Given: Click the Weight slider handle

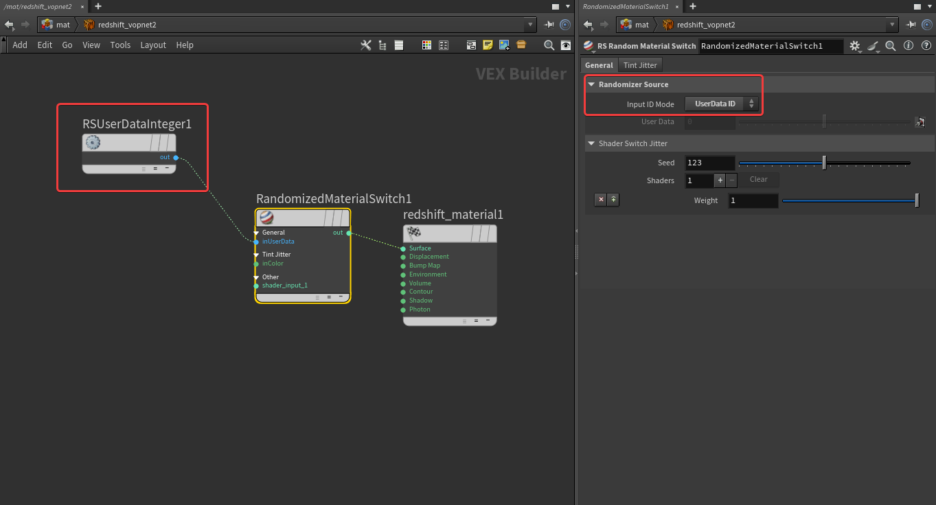Looking at the screenshot, I should coord(917,200).
